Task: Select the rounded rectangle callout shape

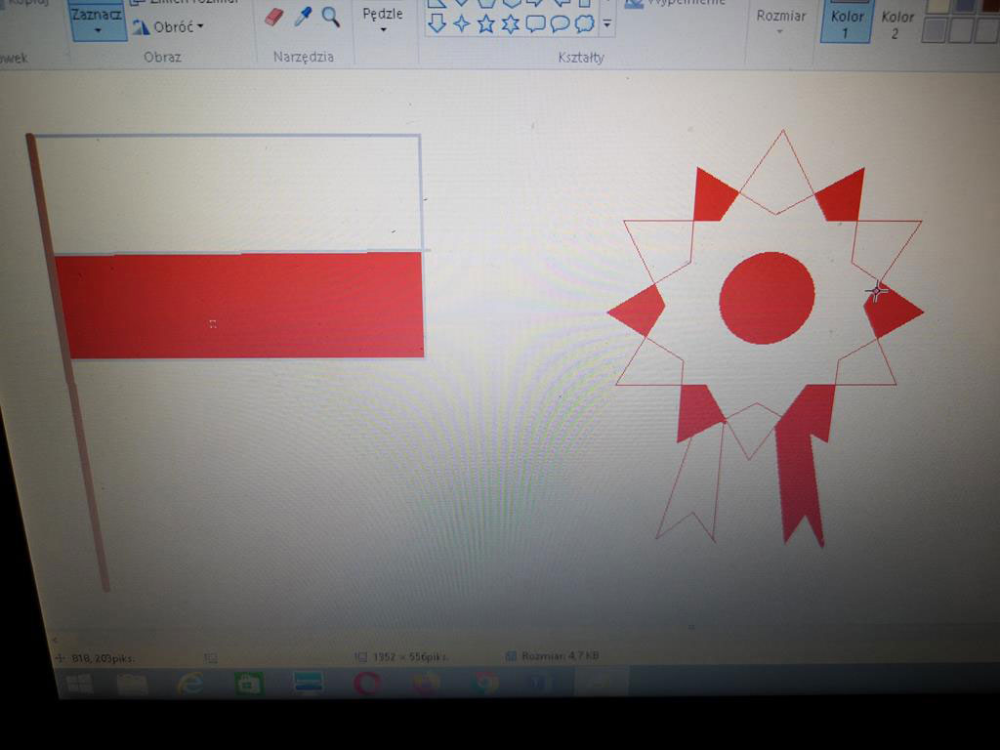Action: [x=535, y=23]
